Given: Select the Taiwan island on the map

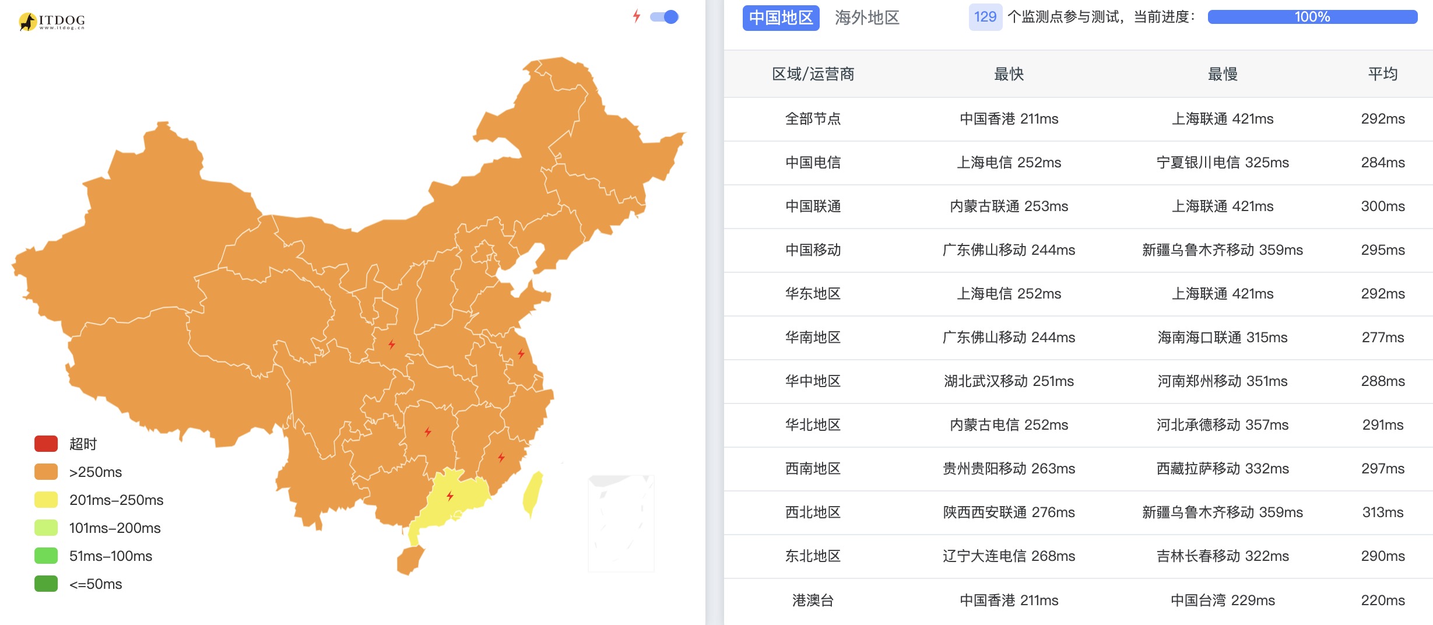Looking at the screenshot, I should (533, 493).
